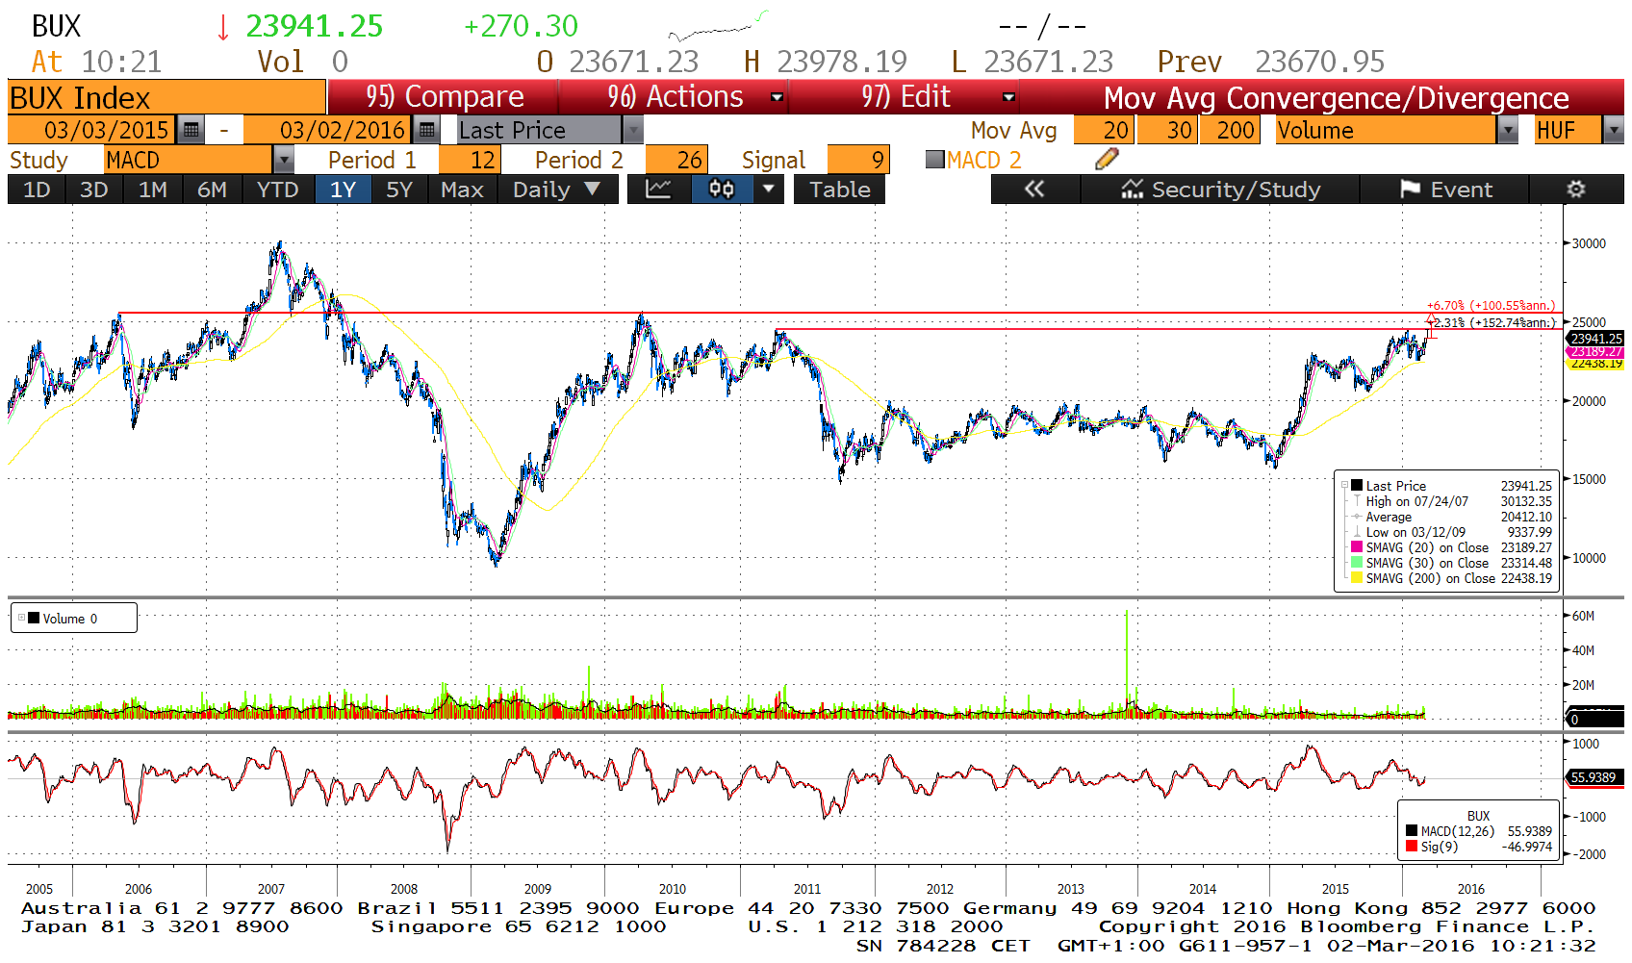Click the Mov Avg 20 field
Screen dimensions: 1632x963
tap(1104, 129)
